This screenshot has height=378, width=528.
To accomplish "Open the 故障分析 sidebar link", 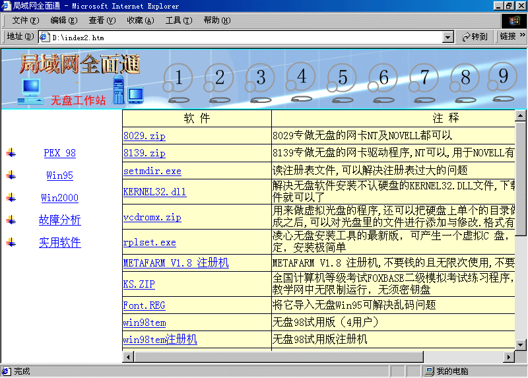I will coord(59,220).
